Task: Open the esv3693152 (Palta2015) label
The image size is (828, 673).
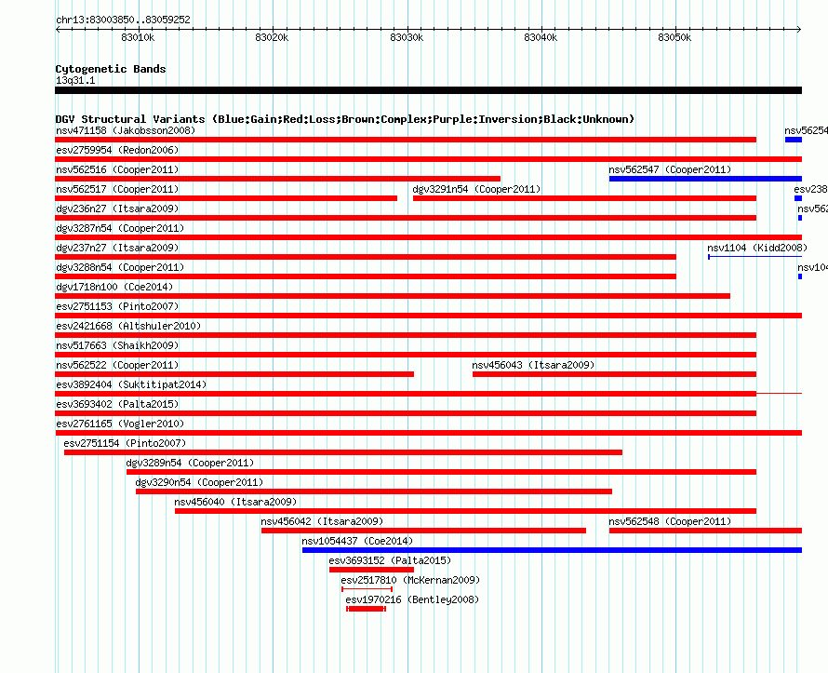Action: pyautogui.click(x=390, y=560)
